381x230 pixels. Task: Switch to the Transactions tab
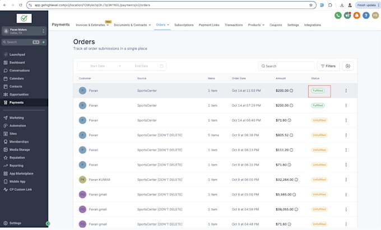(x=234, y=25)
